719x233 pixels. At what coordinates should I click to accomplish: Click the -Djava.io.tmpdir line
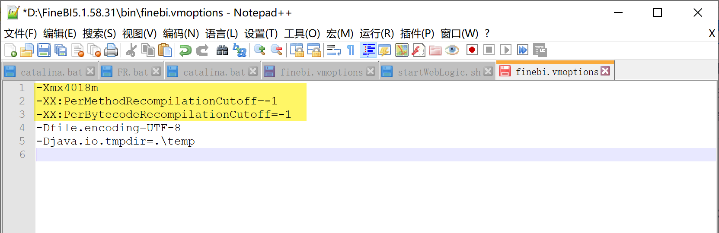115,141
